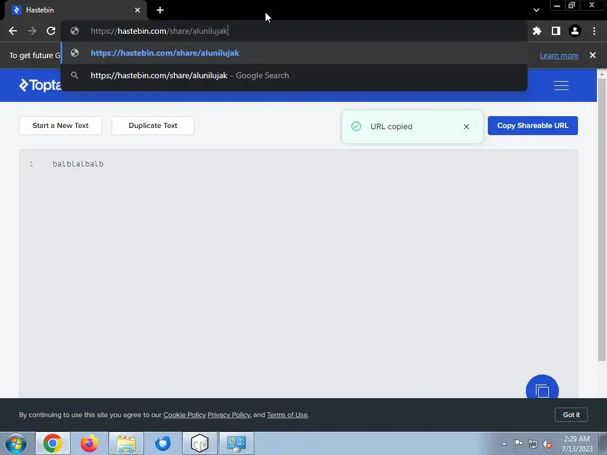
Task: Open Thunderbird from the taskbar
Action: [162, 443]
